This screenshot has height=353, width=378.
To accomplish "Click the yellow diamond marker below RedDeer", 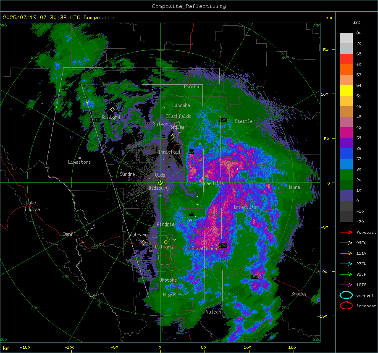I will [173, 136].
